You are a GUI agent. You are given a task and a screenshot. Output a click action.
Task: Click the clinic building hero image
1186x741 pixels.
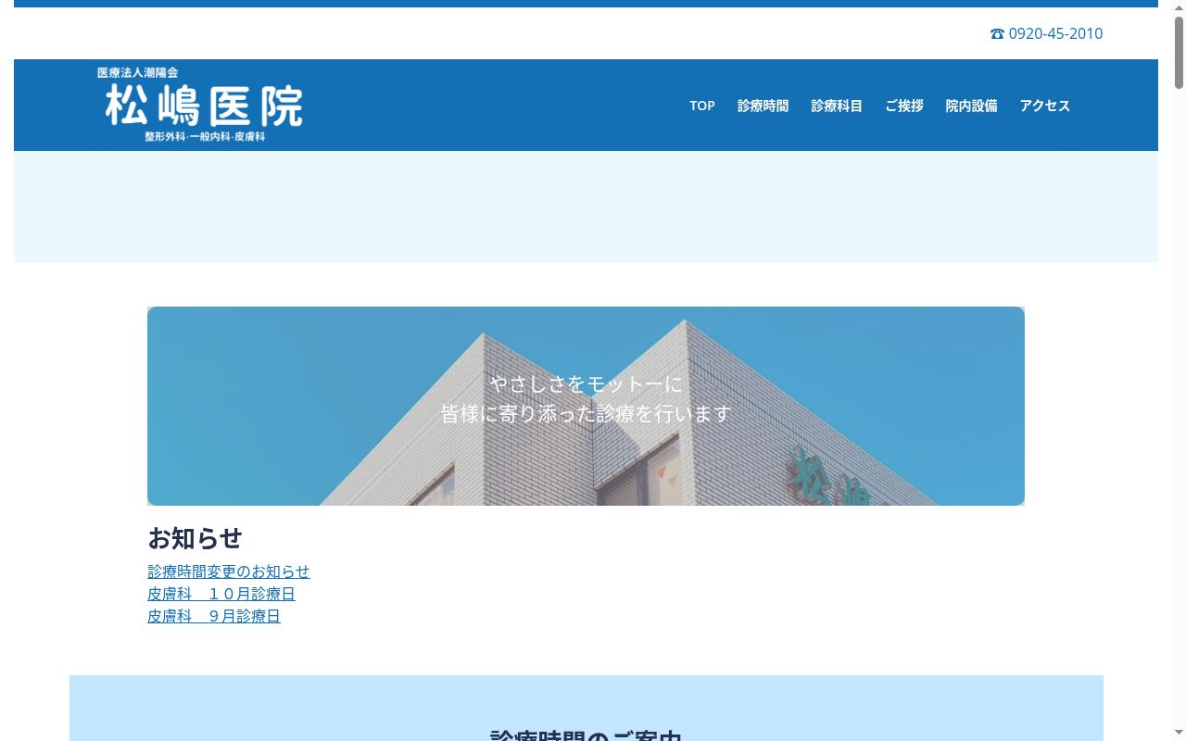point(586,406)
